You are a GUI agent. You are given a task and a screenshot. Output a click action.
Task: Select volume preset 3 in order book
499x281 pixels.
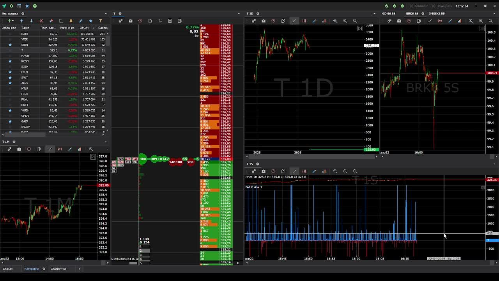coord(145,255)
